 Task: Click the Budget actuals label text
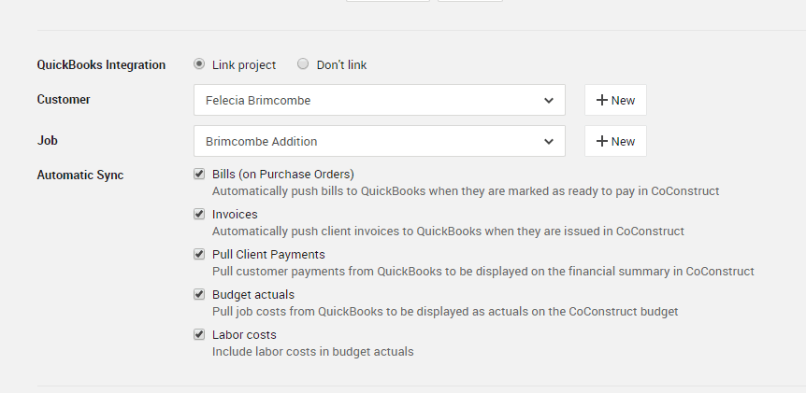coord(253,294)
